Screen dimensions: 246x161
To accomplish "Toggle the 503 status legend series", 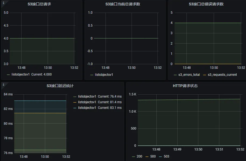I will tap(166, 156).
